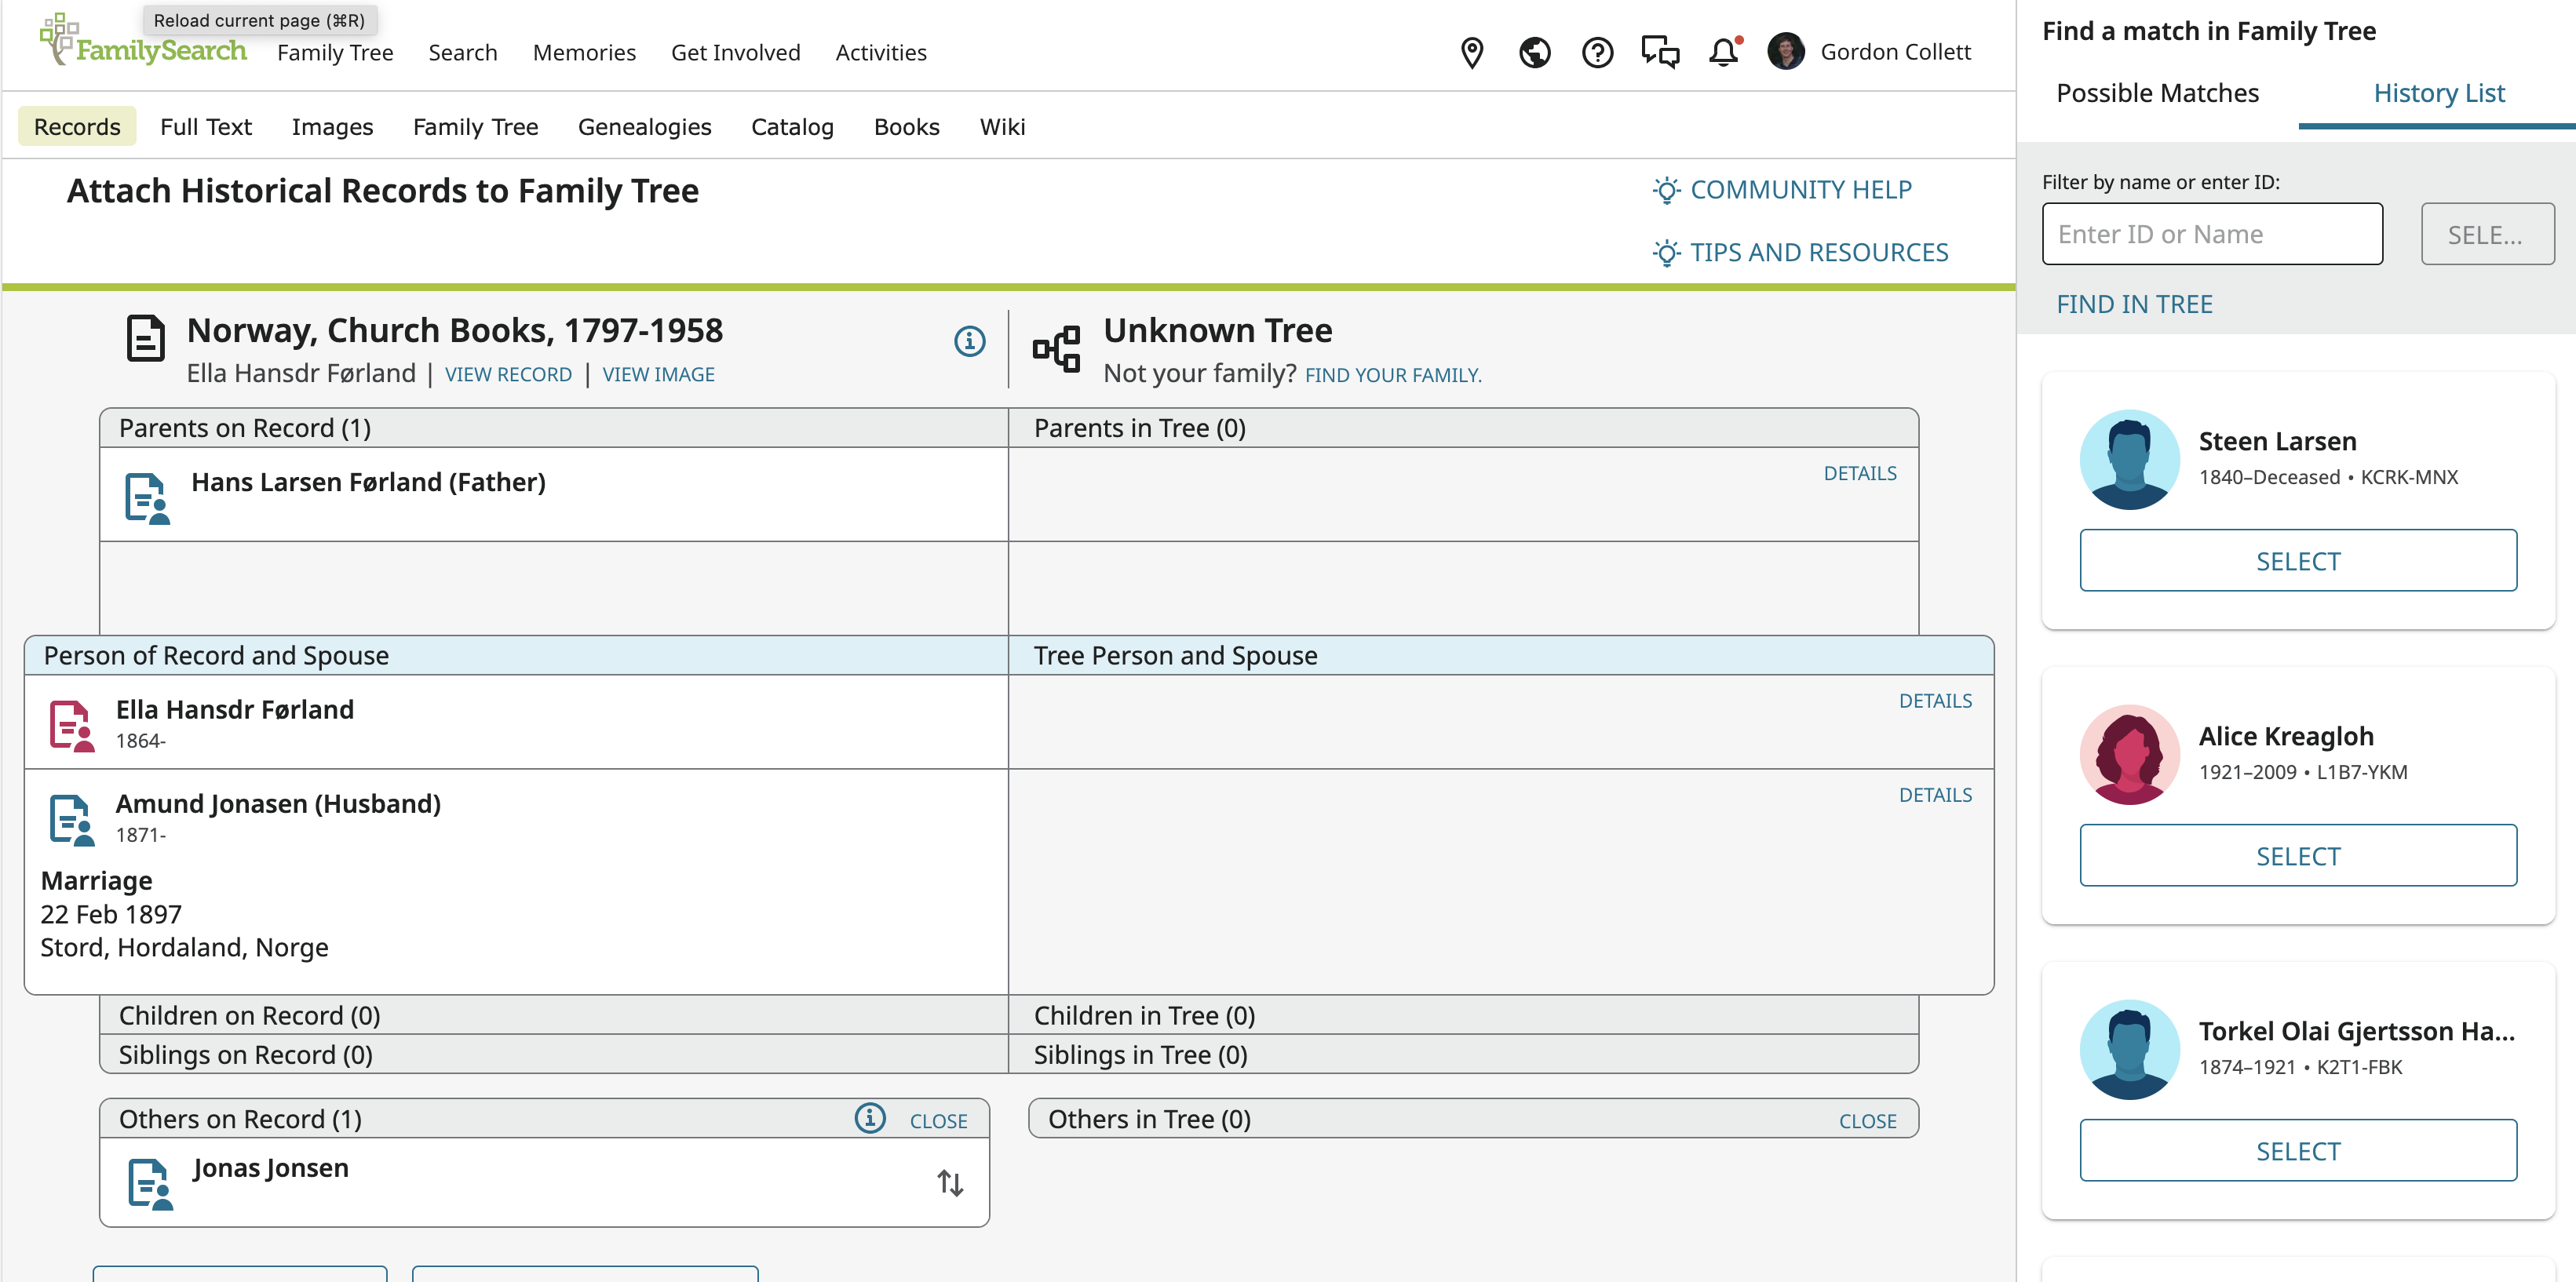Close the Others in Tree section

(1867, 1121)
